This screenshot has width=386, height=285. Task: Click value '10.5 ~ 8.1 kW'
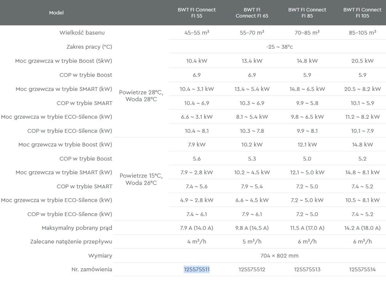point(362,200)
